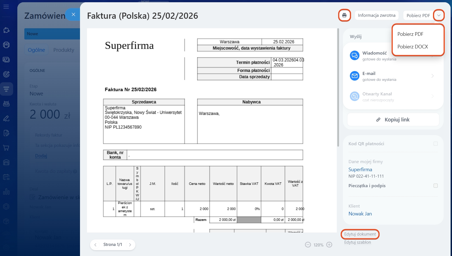
Task: Click the E-mail envelope icon
Action: [355, 76]
